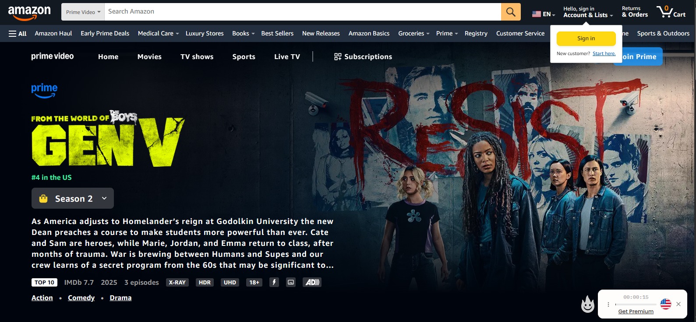Screen dimensions: 696x322
Task: Open Customer Service
Action: [520, 33]
